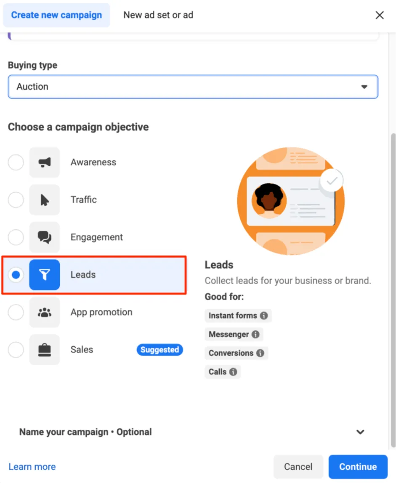Viewport: 396px width, 484px height.
Task: Open the Conversions info tooltip
Action: coord(261,353)
